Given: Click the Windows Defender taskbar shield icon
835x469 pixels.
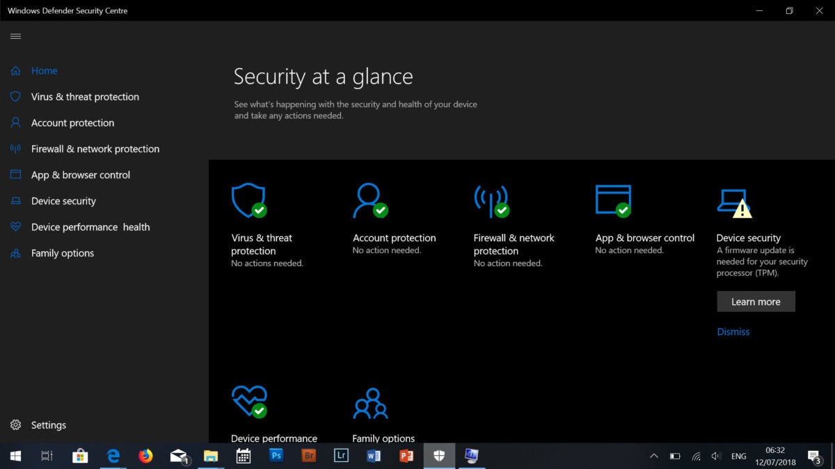Looking at the screenshot, I should point(439,456).
